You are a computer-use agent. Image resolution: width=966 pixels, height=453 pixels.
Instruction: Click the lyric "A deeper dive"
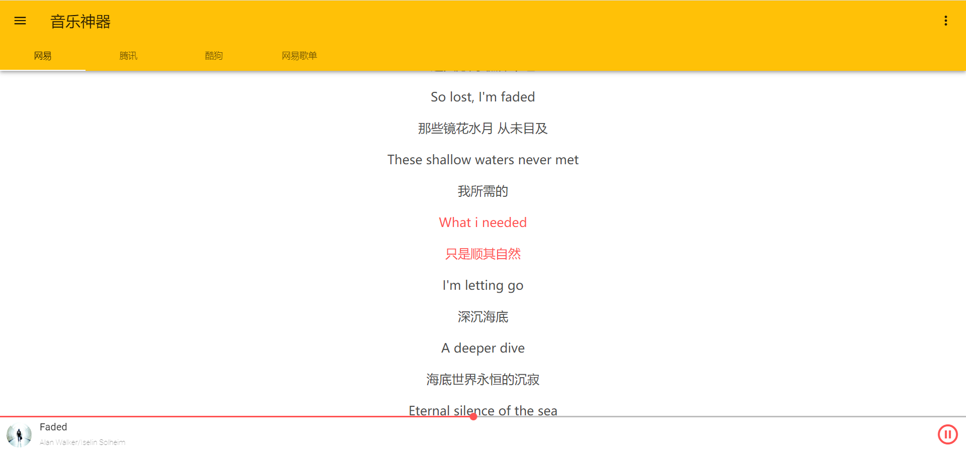pos(483,348)
